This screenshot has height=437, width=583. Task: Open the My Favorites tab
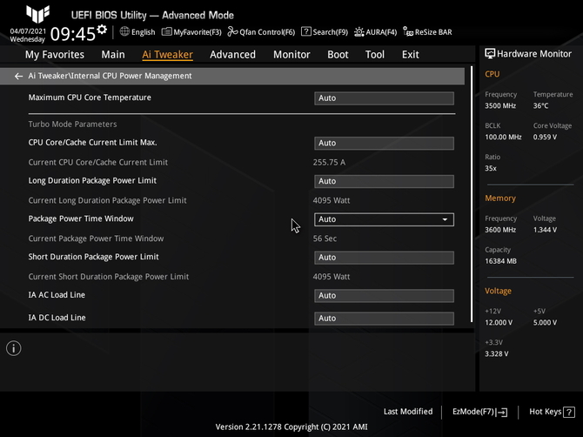pyautogui.click(x=55, y=55)
